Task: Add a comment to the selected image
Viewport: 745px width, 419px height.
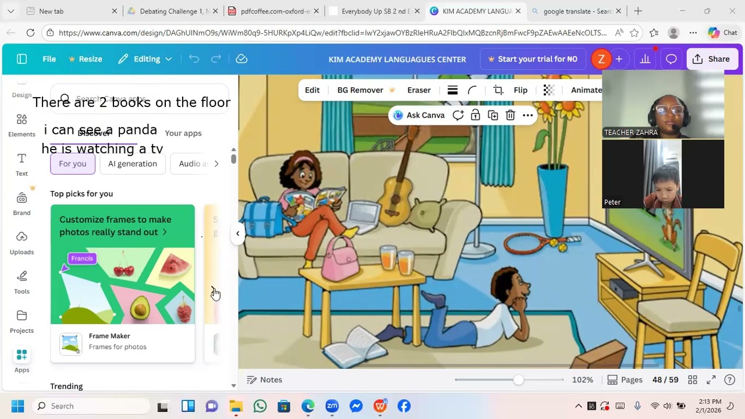Action: (458, 115)
